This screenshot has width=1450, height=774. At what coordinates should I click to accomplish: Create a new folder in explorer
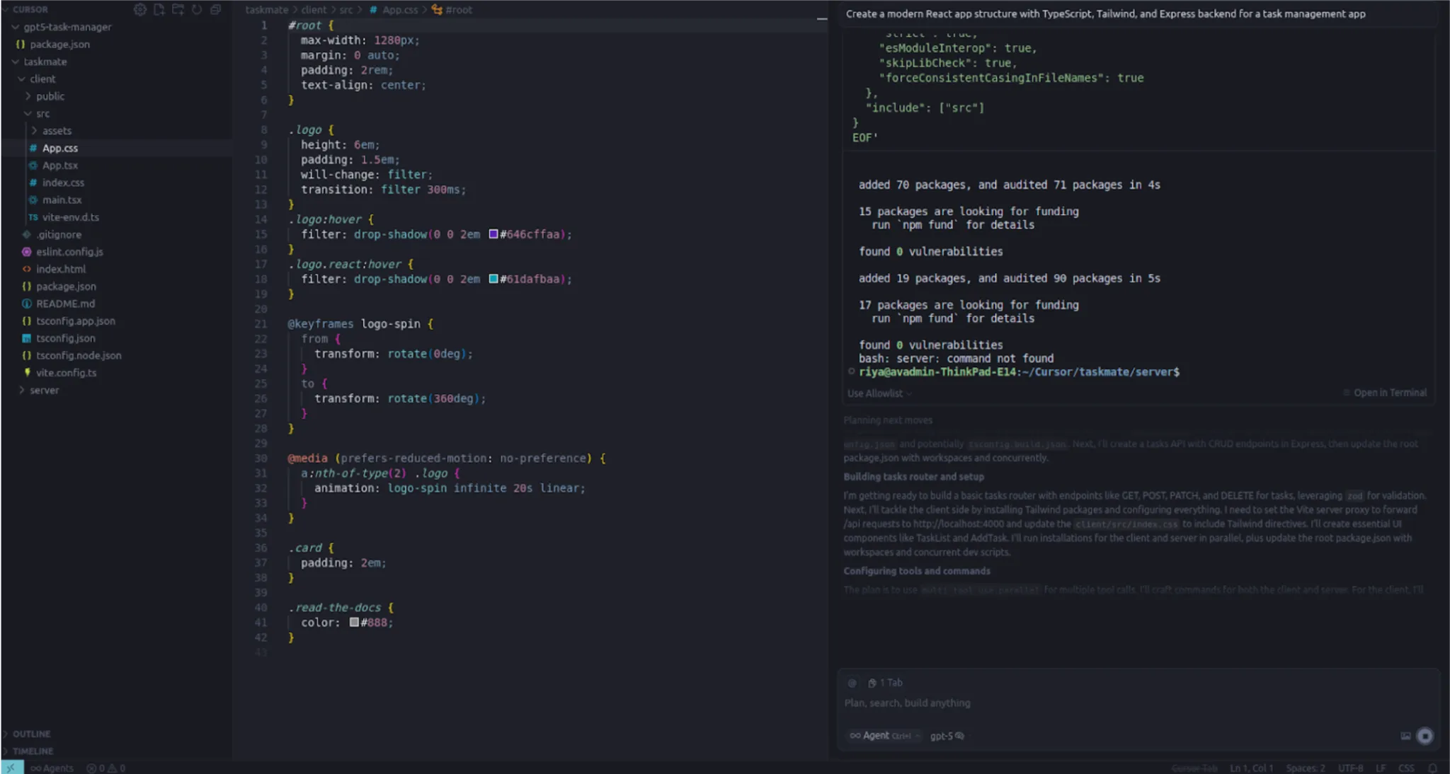click(178, 10)
